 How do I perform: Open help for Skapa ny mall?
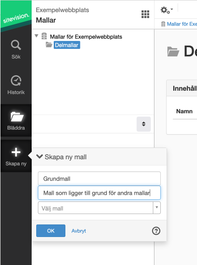[156, 231]
